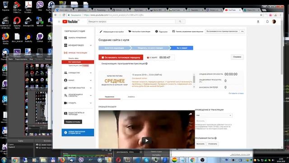Click the share arrow on the preview video
Viewport: 289px width, 163px height.
pyautogui.click(x=190, y=114)
